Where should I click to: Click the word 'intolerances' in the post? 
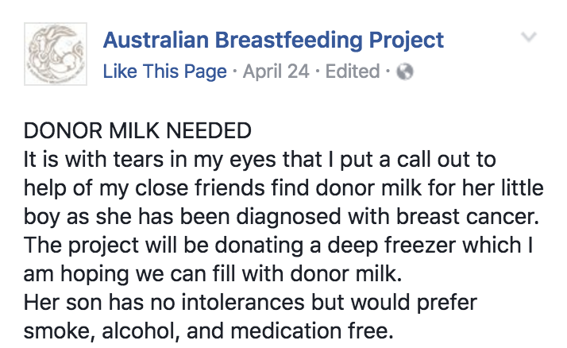[243, 303]
